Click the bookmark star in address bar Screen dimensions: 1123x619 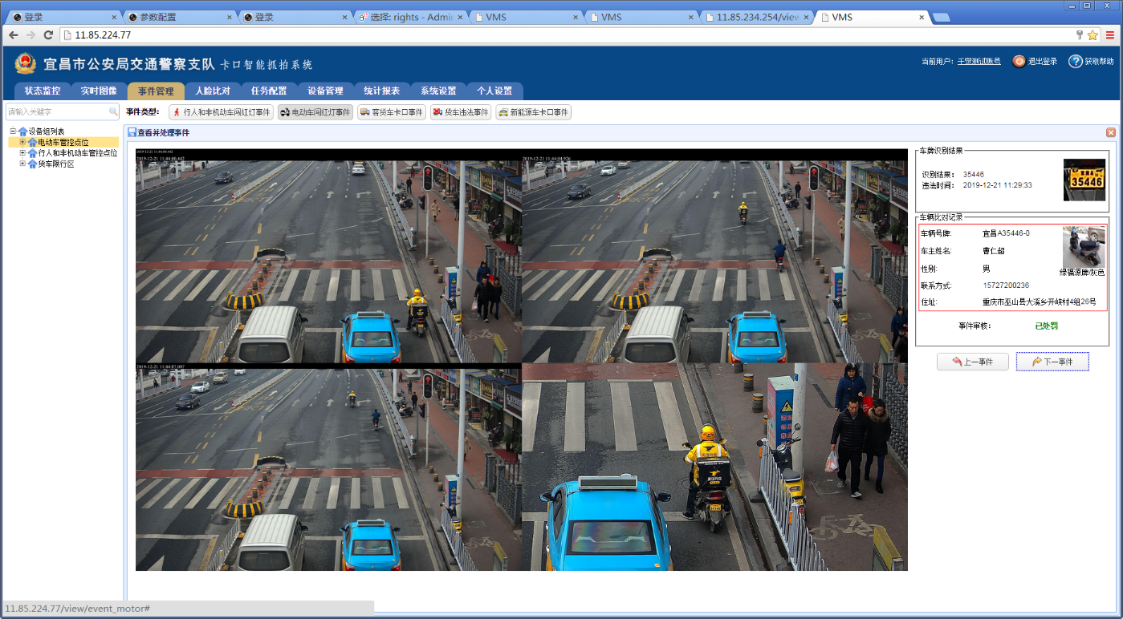pyautogui.click(x=1092, y=35)
